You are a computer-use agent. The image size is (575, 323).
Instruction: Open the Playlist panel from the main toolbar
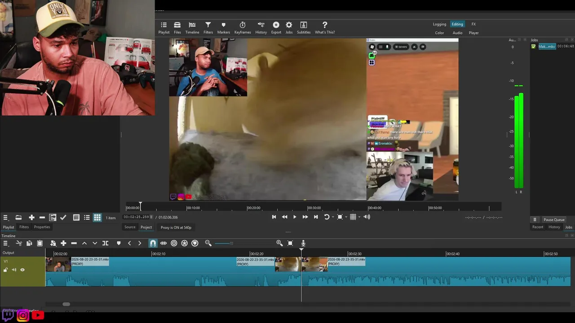pos(164,28)
